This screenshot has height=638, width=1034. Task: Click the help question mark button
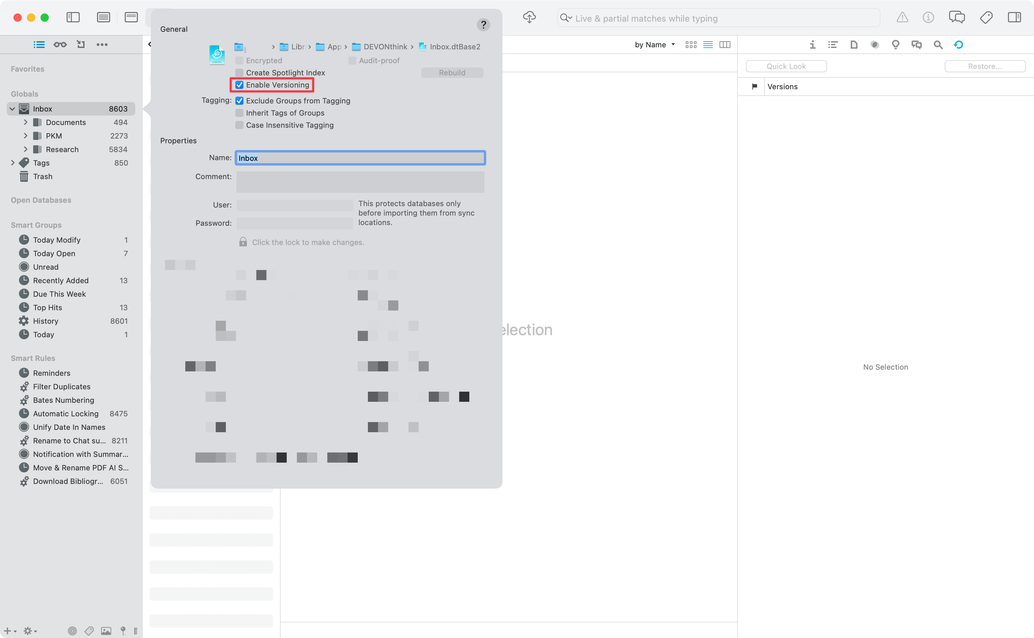[x=483, y=24]
